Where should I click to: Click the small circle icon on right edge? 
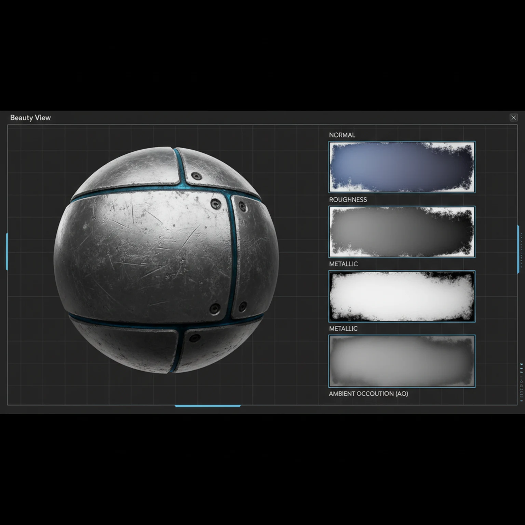tap(521, 382)
